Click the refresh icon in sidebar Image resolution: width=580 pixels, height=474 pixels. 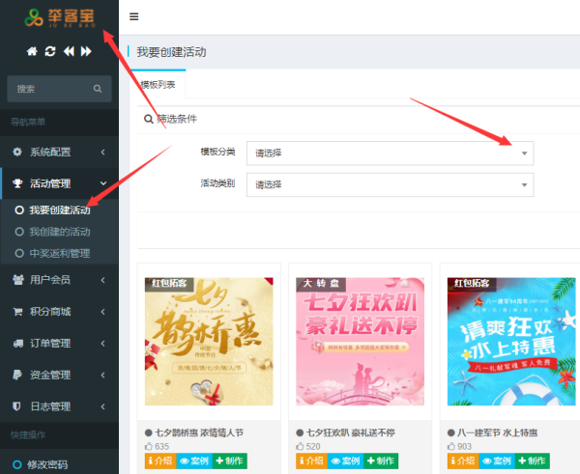[50, 51]
